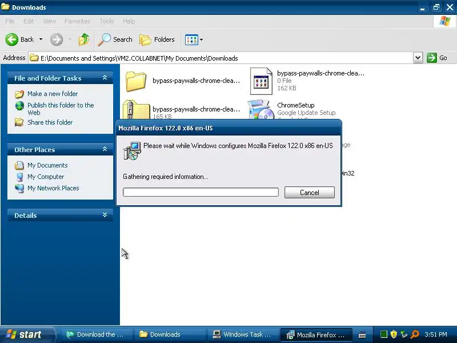Image resolution: width=457 pixels, height=343 pixels.
Task: Collapse the File and Folder Tasks panel
Action: pos(105,78)
